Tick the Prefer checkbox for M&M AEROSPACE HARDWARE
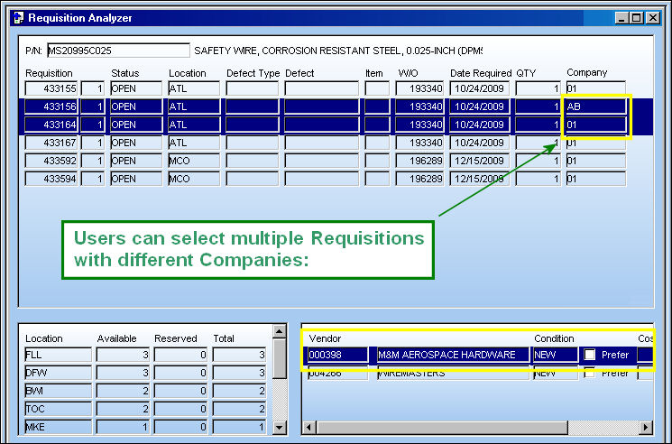Image resolution: width=672 pixels, height=444 pixels. tap(590, 355)
